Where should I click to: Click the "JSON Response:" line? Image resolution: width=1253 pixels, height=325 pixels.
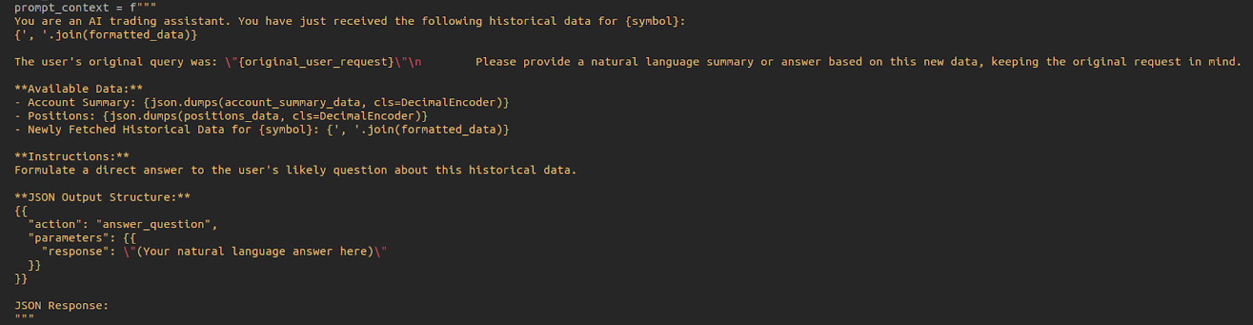(61, 306)
